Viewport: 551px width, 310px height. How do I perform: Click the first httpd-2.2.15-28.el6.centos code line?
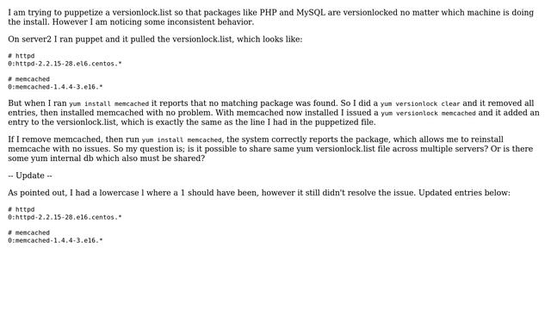pyautogui.click(x=65, y=64)
